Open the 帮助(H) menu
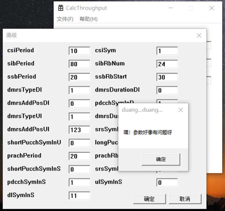Image resolution: width=225 pixels, height=211 pixels. (x=88, y=19)
